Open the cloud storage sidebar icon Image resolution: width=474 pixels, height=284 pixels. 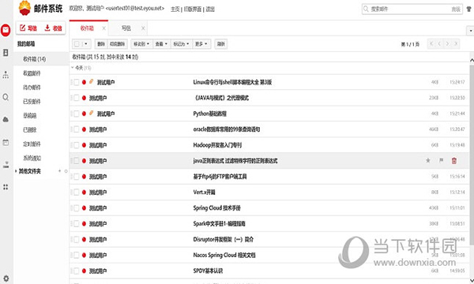coord(6,120)
